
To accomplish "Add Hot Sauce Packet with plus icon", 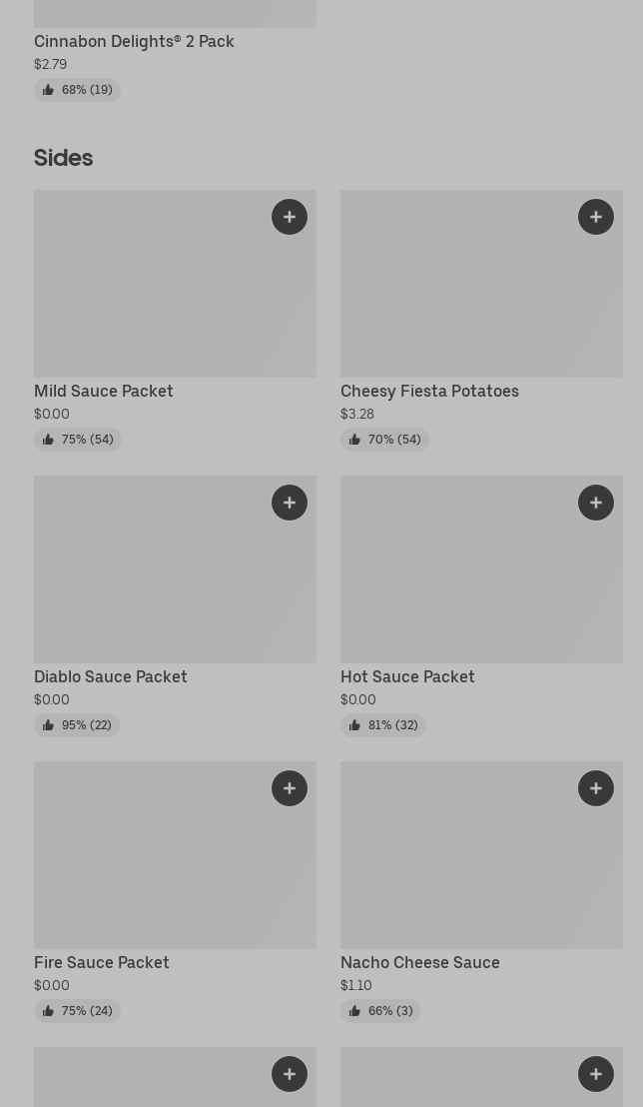I will coord(596,503).
